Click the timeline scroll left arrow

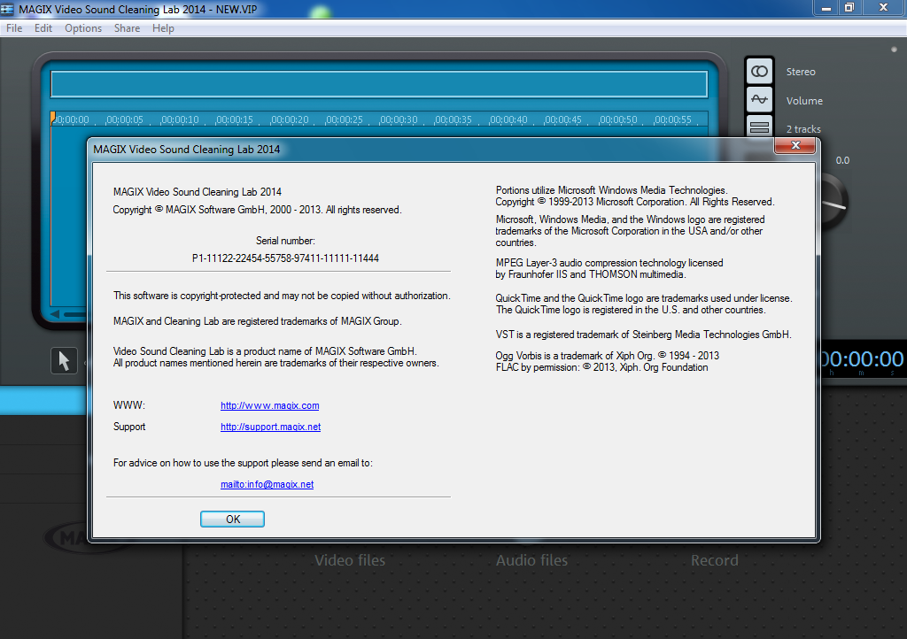(x=55, y=313)
